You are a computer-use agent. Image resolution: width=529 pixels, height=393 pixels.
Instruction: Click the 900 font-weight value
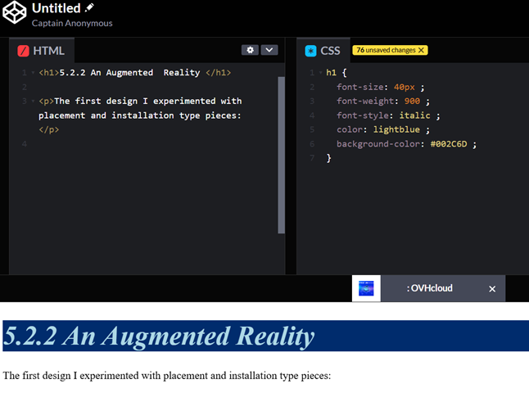click(412, 101)
